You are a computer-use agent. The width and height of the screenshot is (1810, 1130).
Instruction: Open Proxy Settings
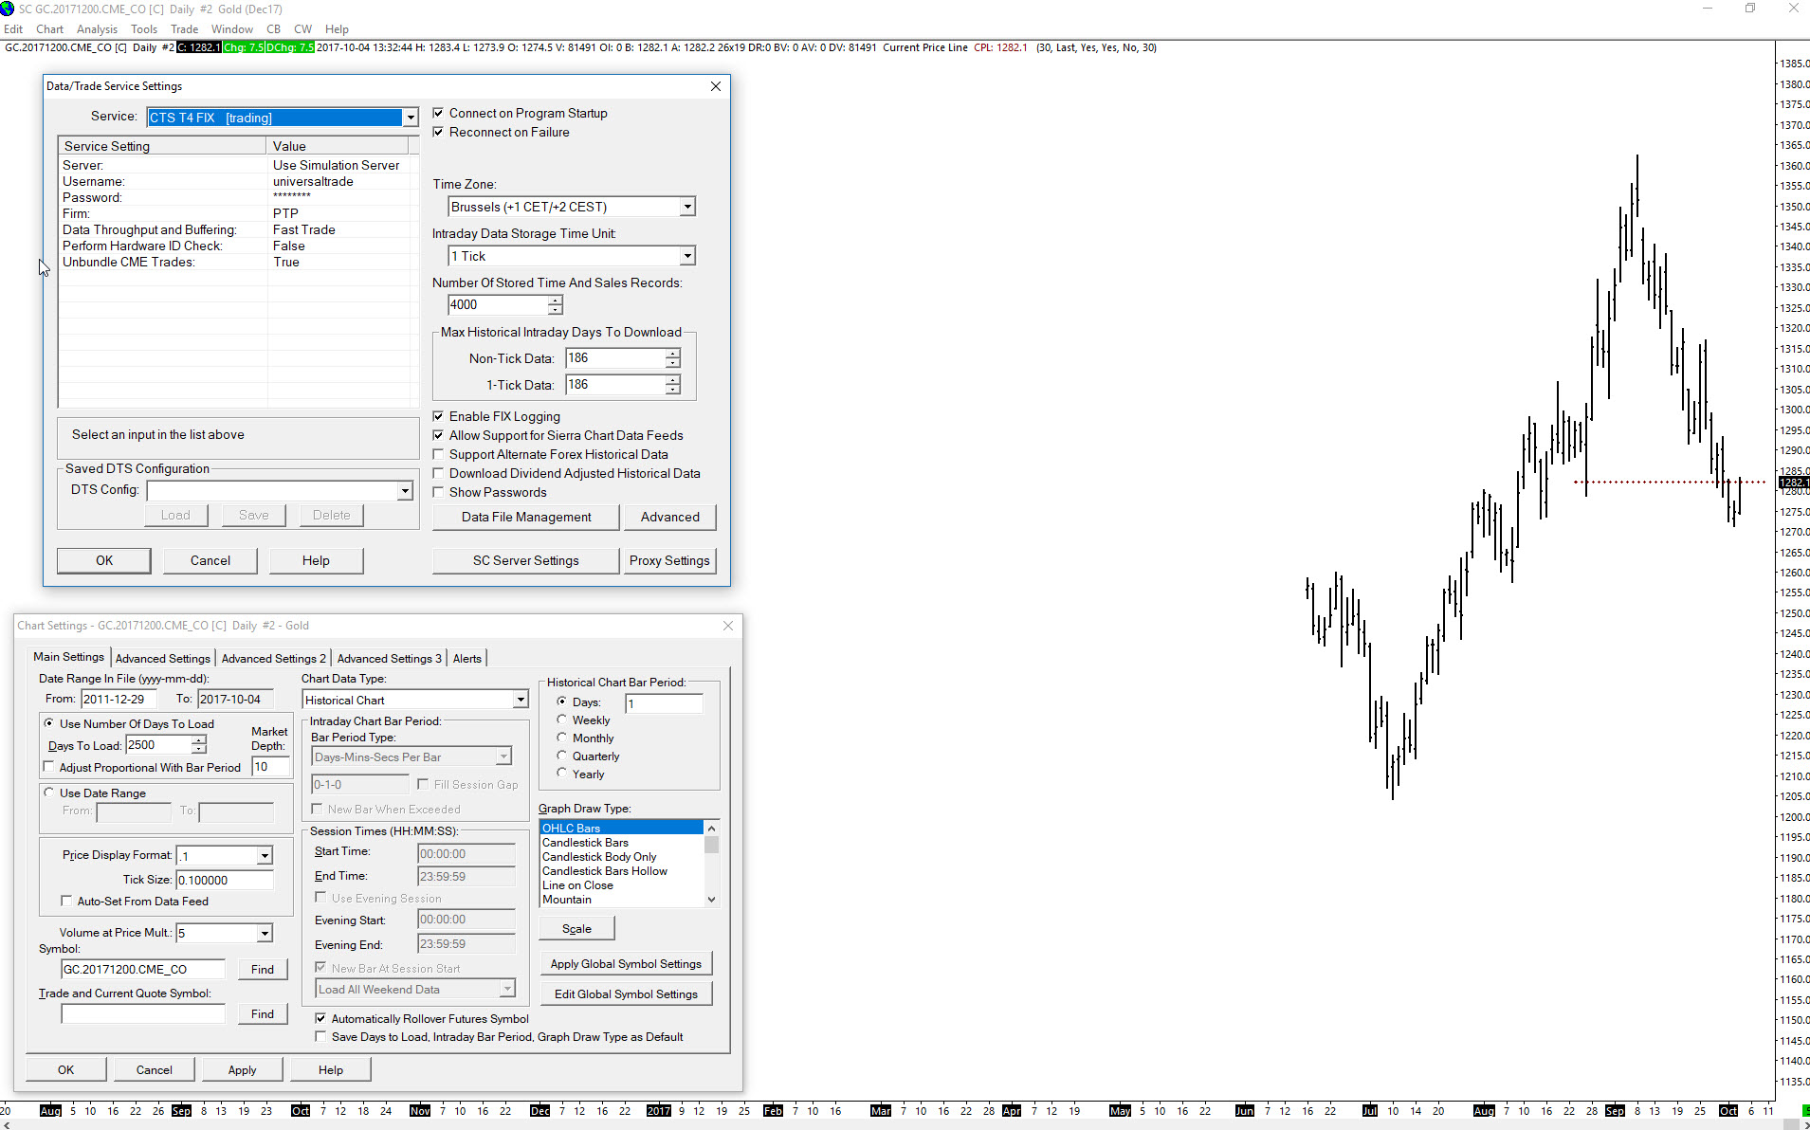coord(669,560)
